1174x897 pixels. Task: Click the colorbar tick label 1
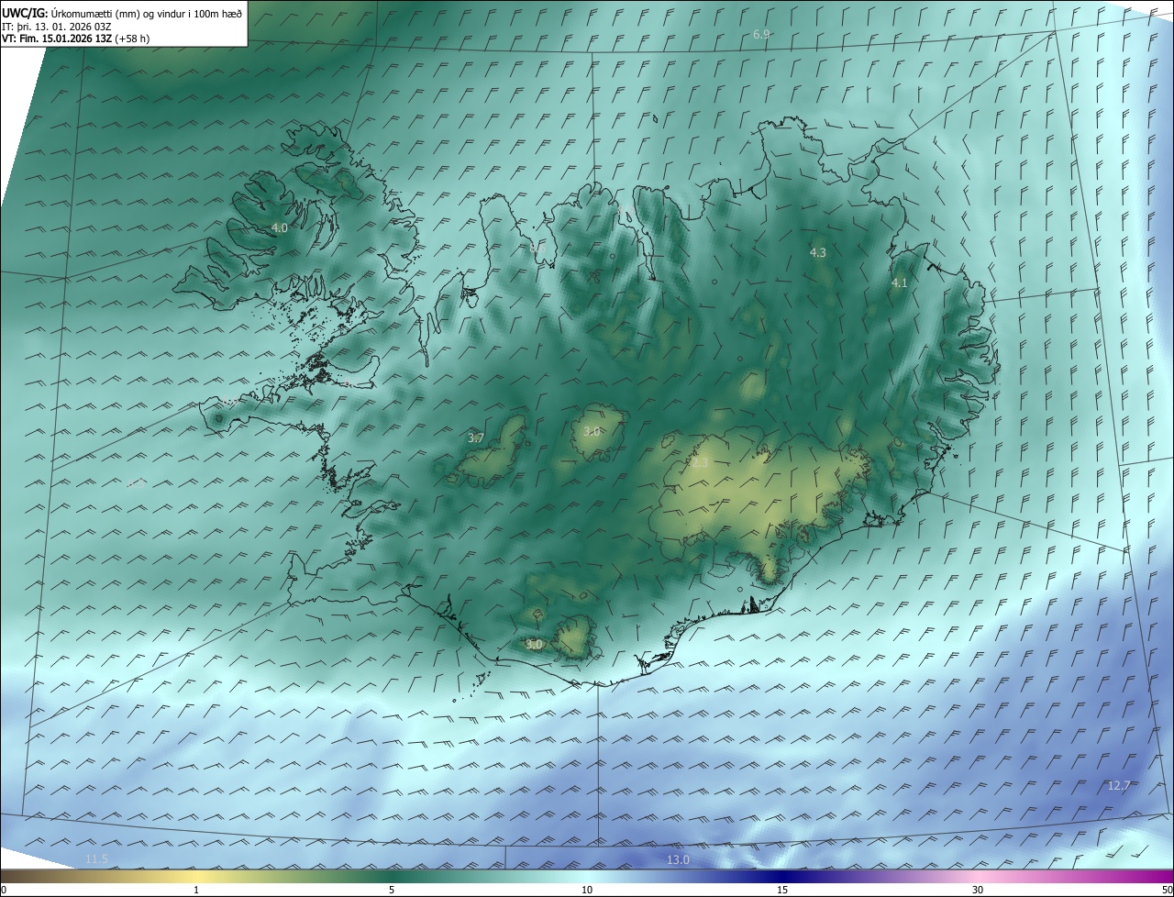[x=196, y=890]
